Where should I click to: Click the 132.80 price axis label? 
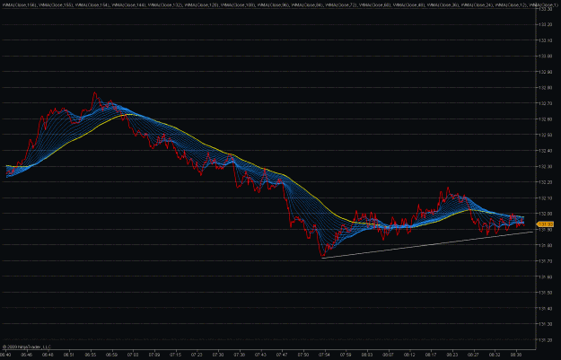tap(545, 88)
